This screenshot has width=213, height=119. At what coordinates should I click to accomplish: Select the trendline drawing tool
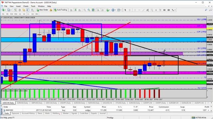click(143, 10)
